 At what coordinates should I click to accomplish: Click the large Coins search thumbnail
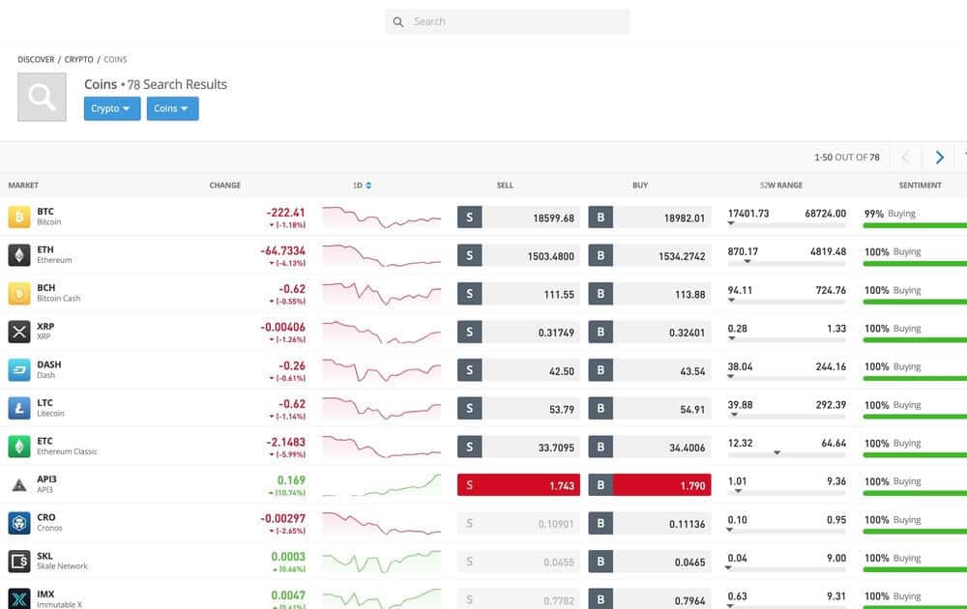(42, 98)
